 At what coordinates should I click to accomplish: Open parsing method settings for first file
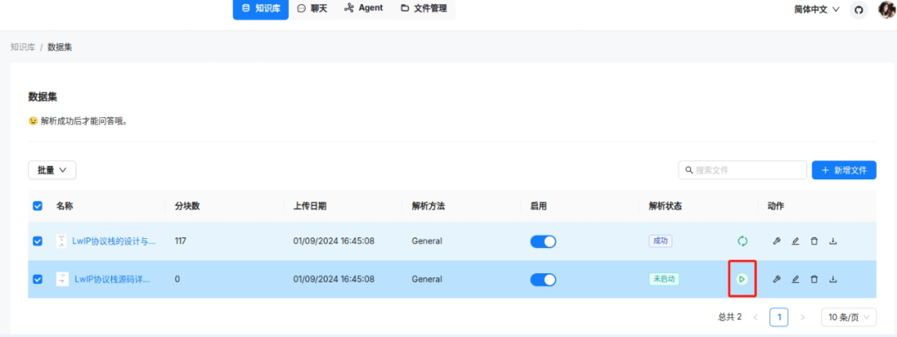click(x=777, y=242)
